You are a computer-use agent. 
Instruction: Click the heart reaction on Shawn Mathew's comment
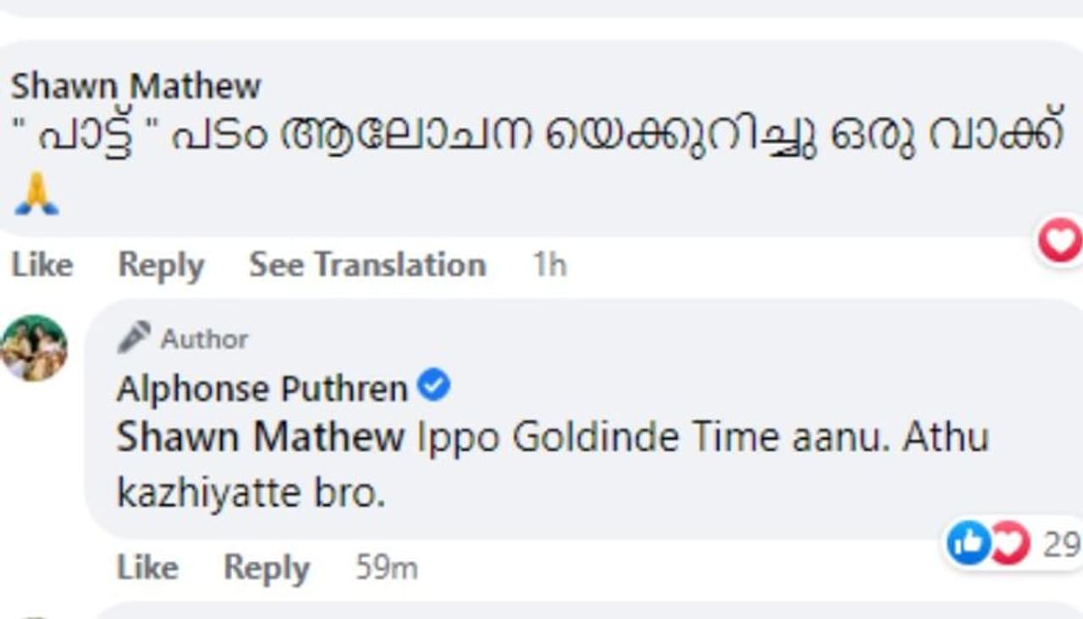click(1061, 241)
